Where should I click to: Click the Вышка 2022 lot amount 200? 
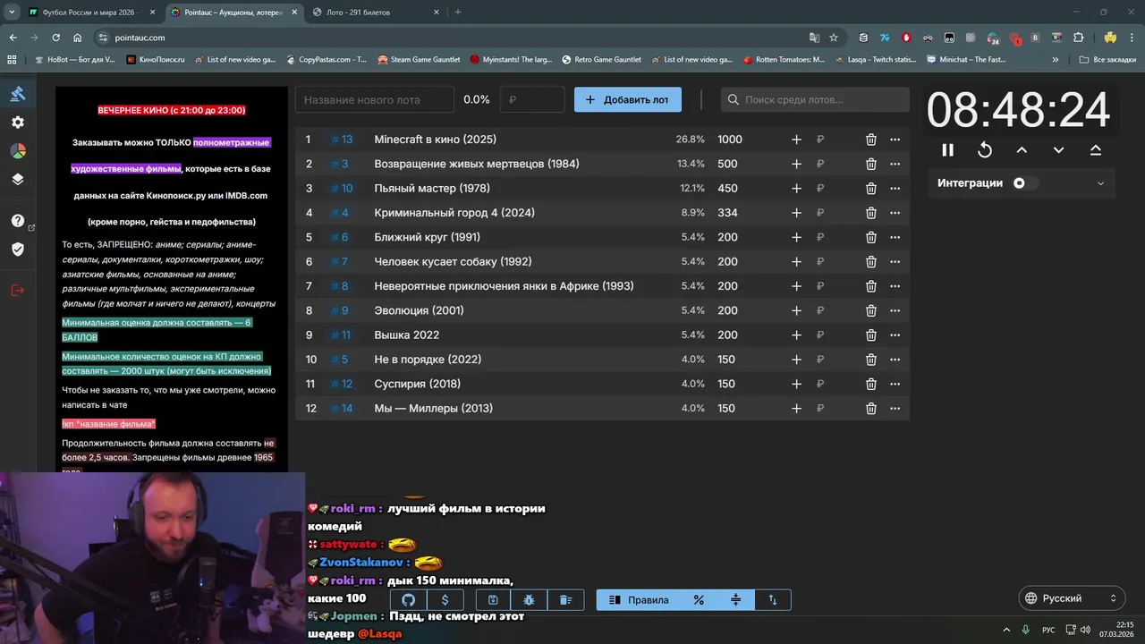click(x=727, y=335)
